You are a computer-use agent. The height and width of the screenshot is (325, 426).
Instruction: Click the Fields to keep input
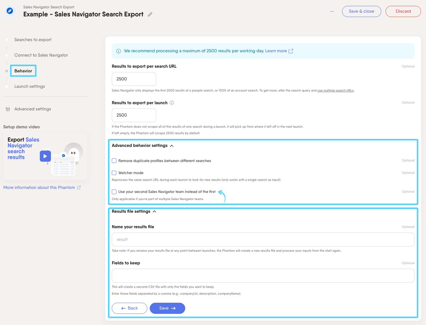[263, 276]
